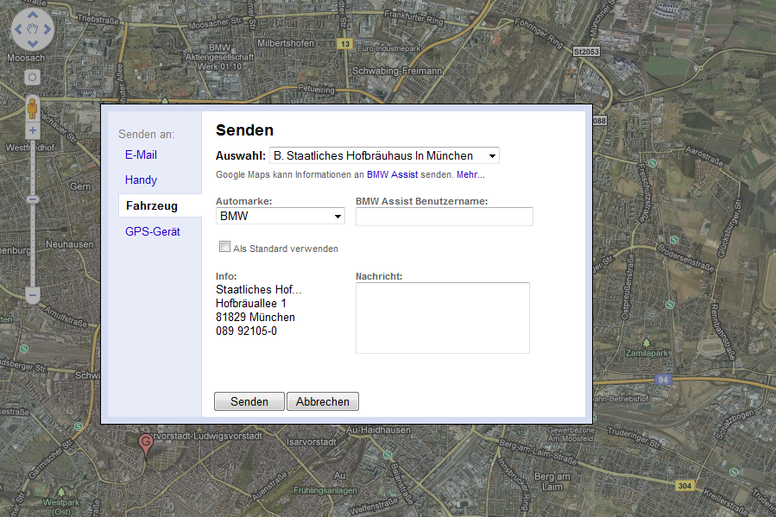Click the Berg am Laim map label
776x517 pixels.
(552, 482)
